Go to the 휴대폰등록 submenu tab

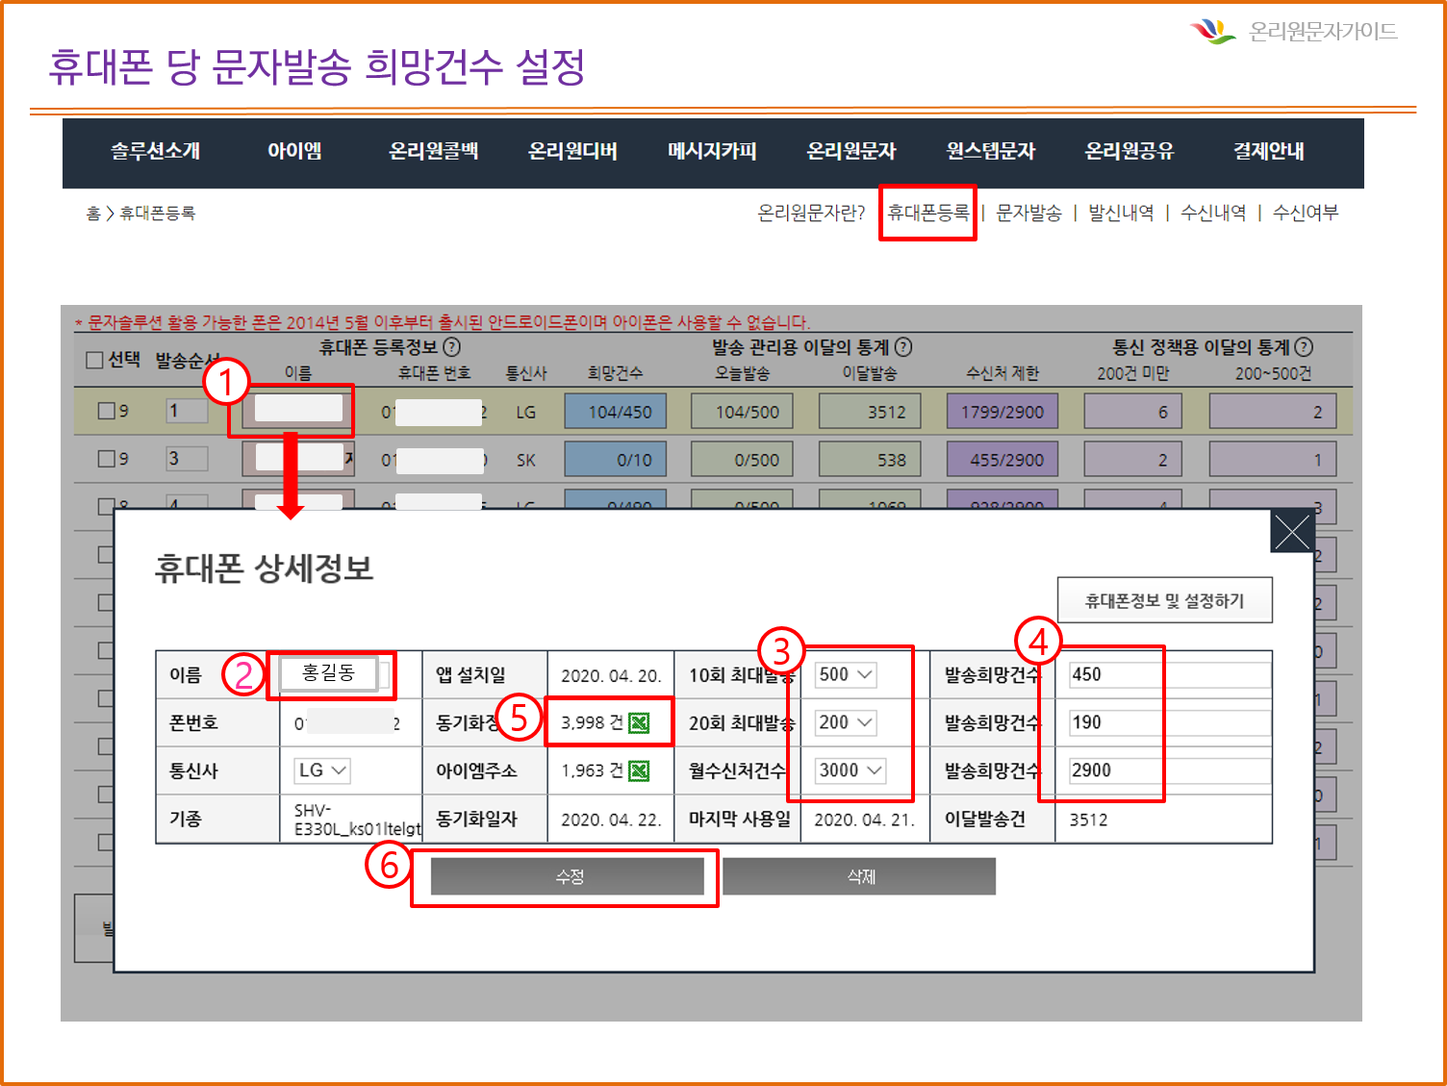tap(927, 213)
